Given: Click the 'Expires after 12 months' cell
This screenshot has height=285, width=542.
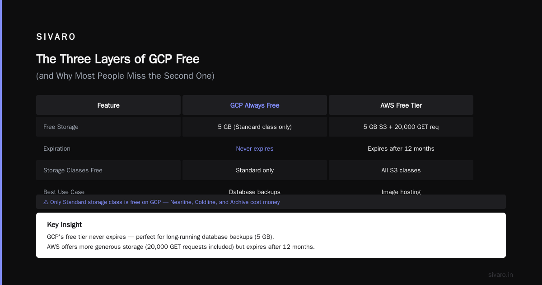Looking at the screenshot, I should (x=401, y=148).
